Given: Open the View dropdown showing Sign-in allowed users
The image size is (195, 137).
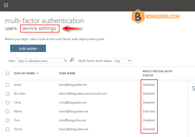Looking at the screenshot, I should [x=42, y=61].
